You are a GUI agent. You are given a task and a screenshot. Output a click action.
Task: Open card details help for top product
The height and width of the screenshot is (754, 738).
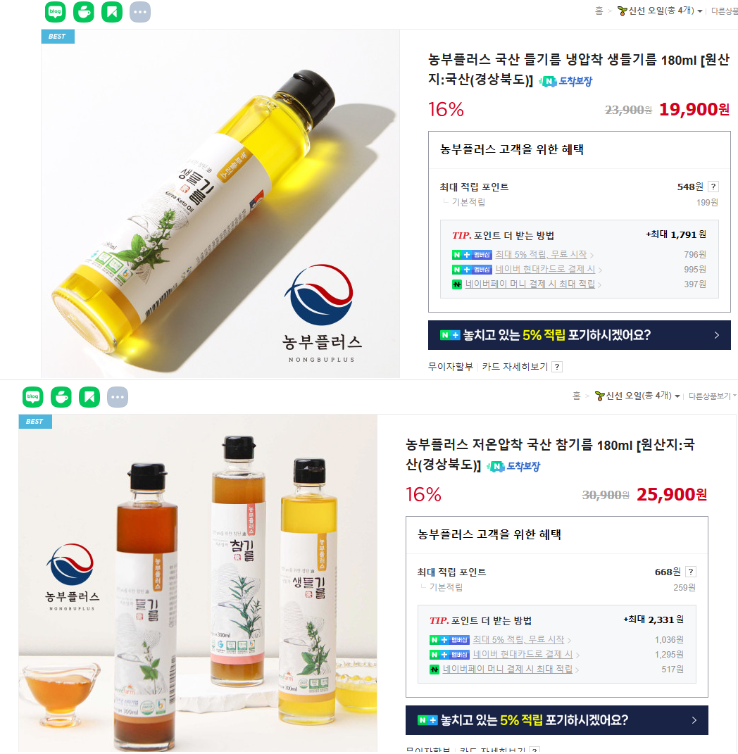tap(557, 367)
